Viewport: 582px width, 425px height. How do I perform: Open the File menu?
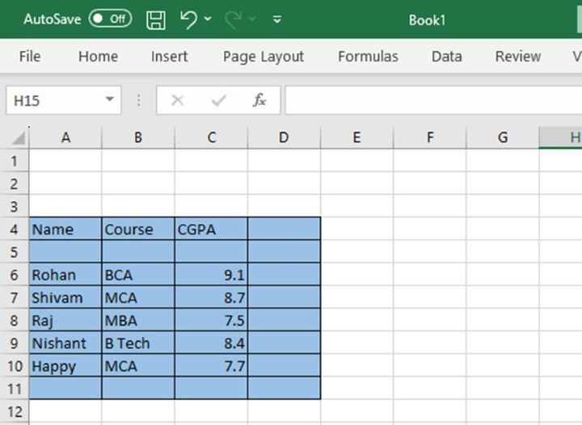30,57
